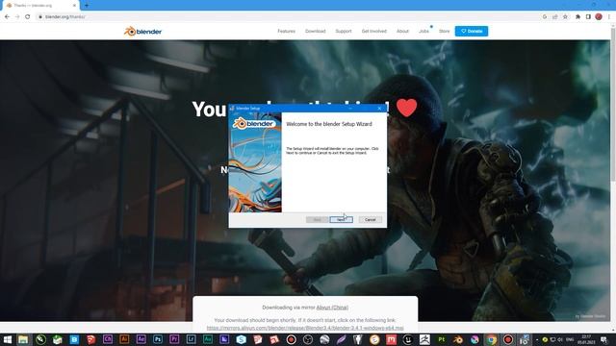Click Next in the blender Setup wizard

341,220
